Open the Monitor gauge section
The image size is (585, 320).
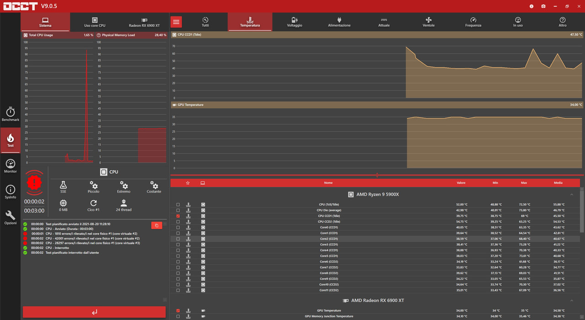tap(10, 166)
